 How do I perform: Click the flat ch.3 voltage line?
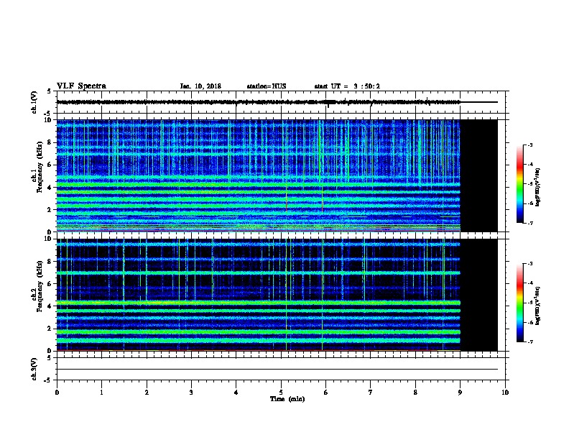(x=277, y=370)
